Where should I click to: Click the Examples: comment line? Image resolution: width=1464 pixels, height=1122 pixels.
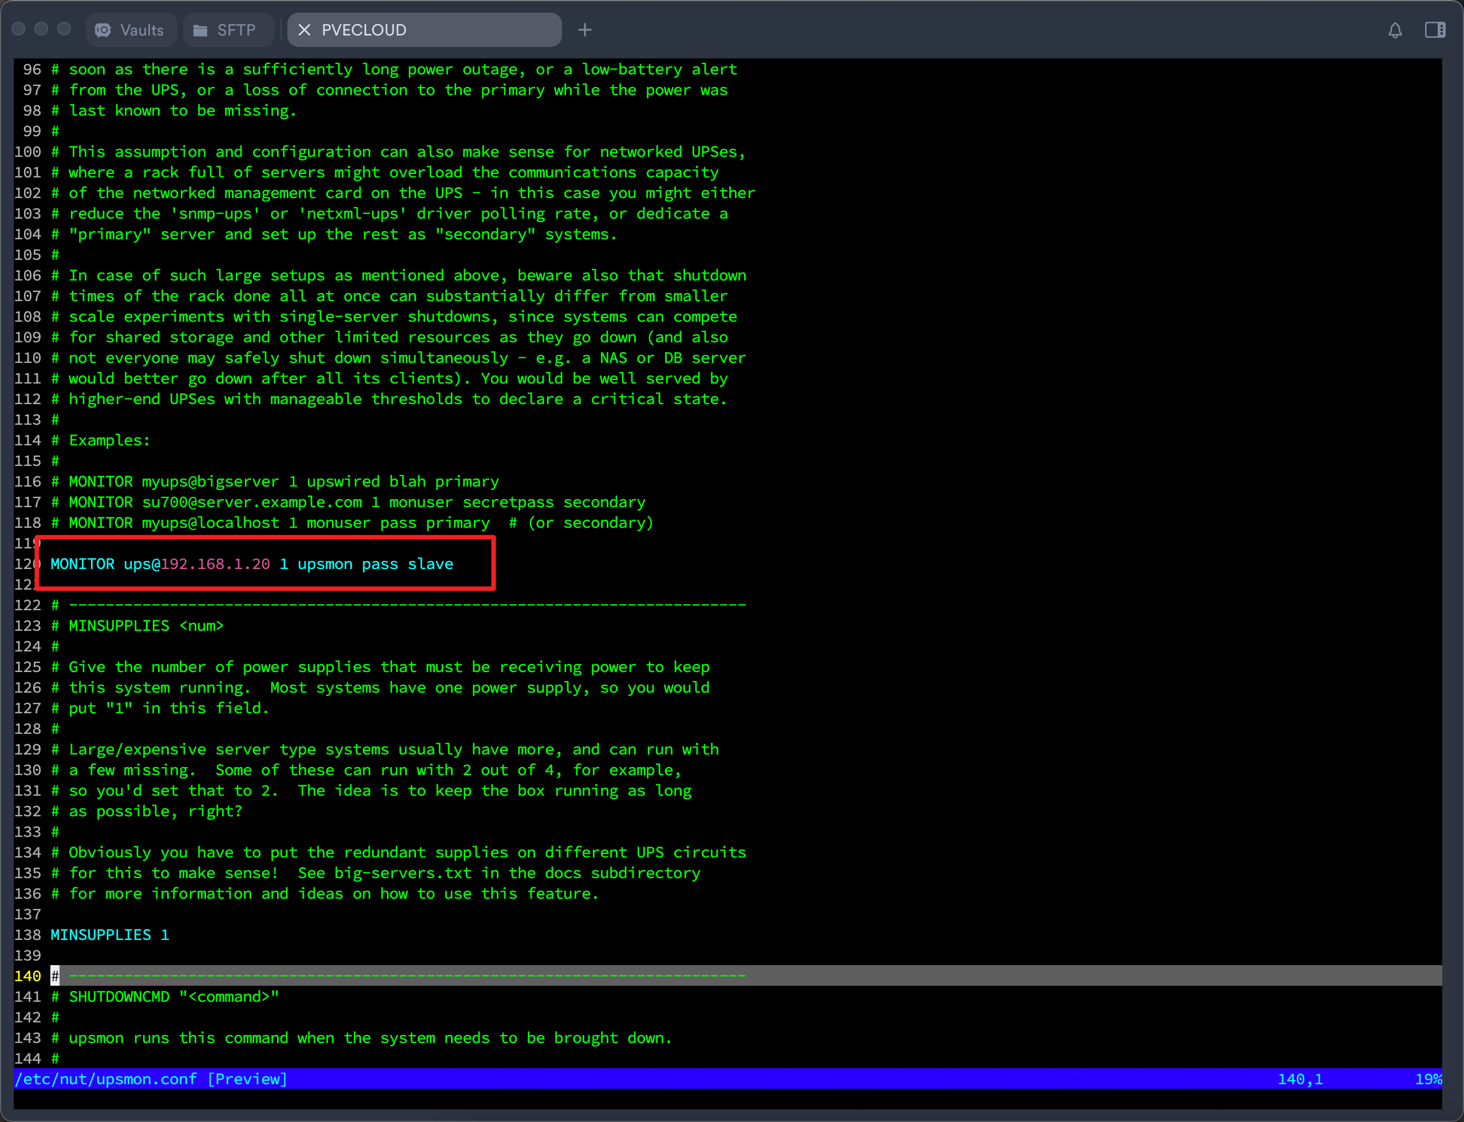(101, 440)
